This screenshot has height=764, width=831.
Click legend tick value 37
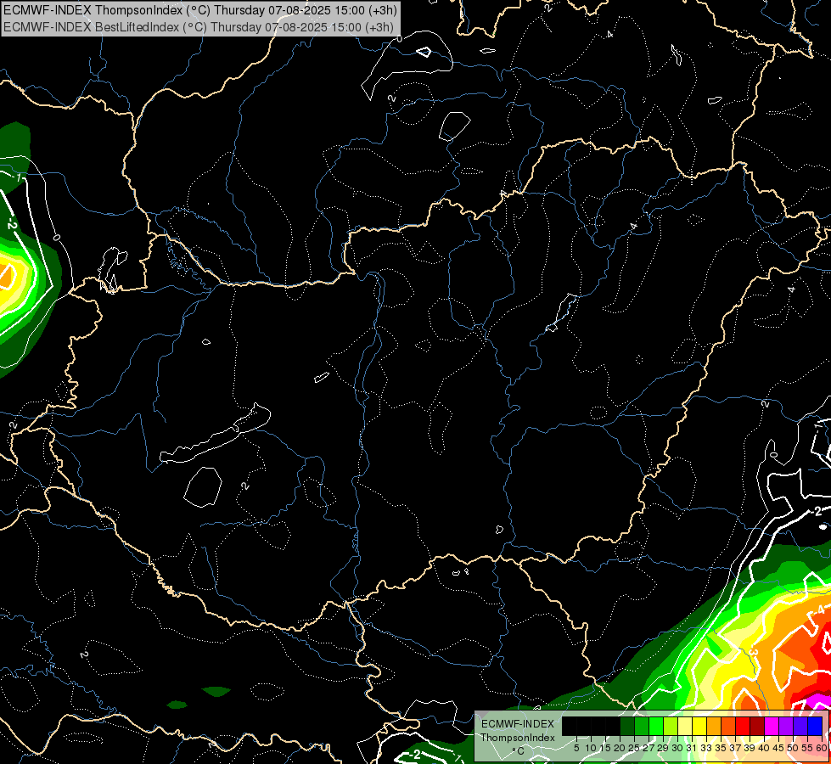736,748
